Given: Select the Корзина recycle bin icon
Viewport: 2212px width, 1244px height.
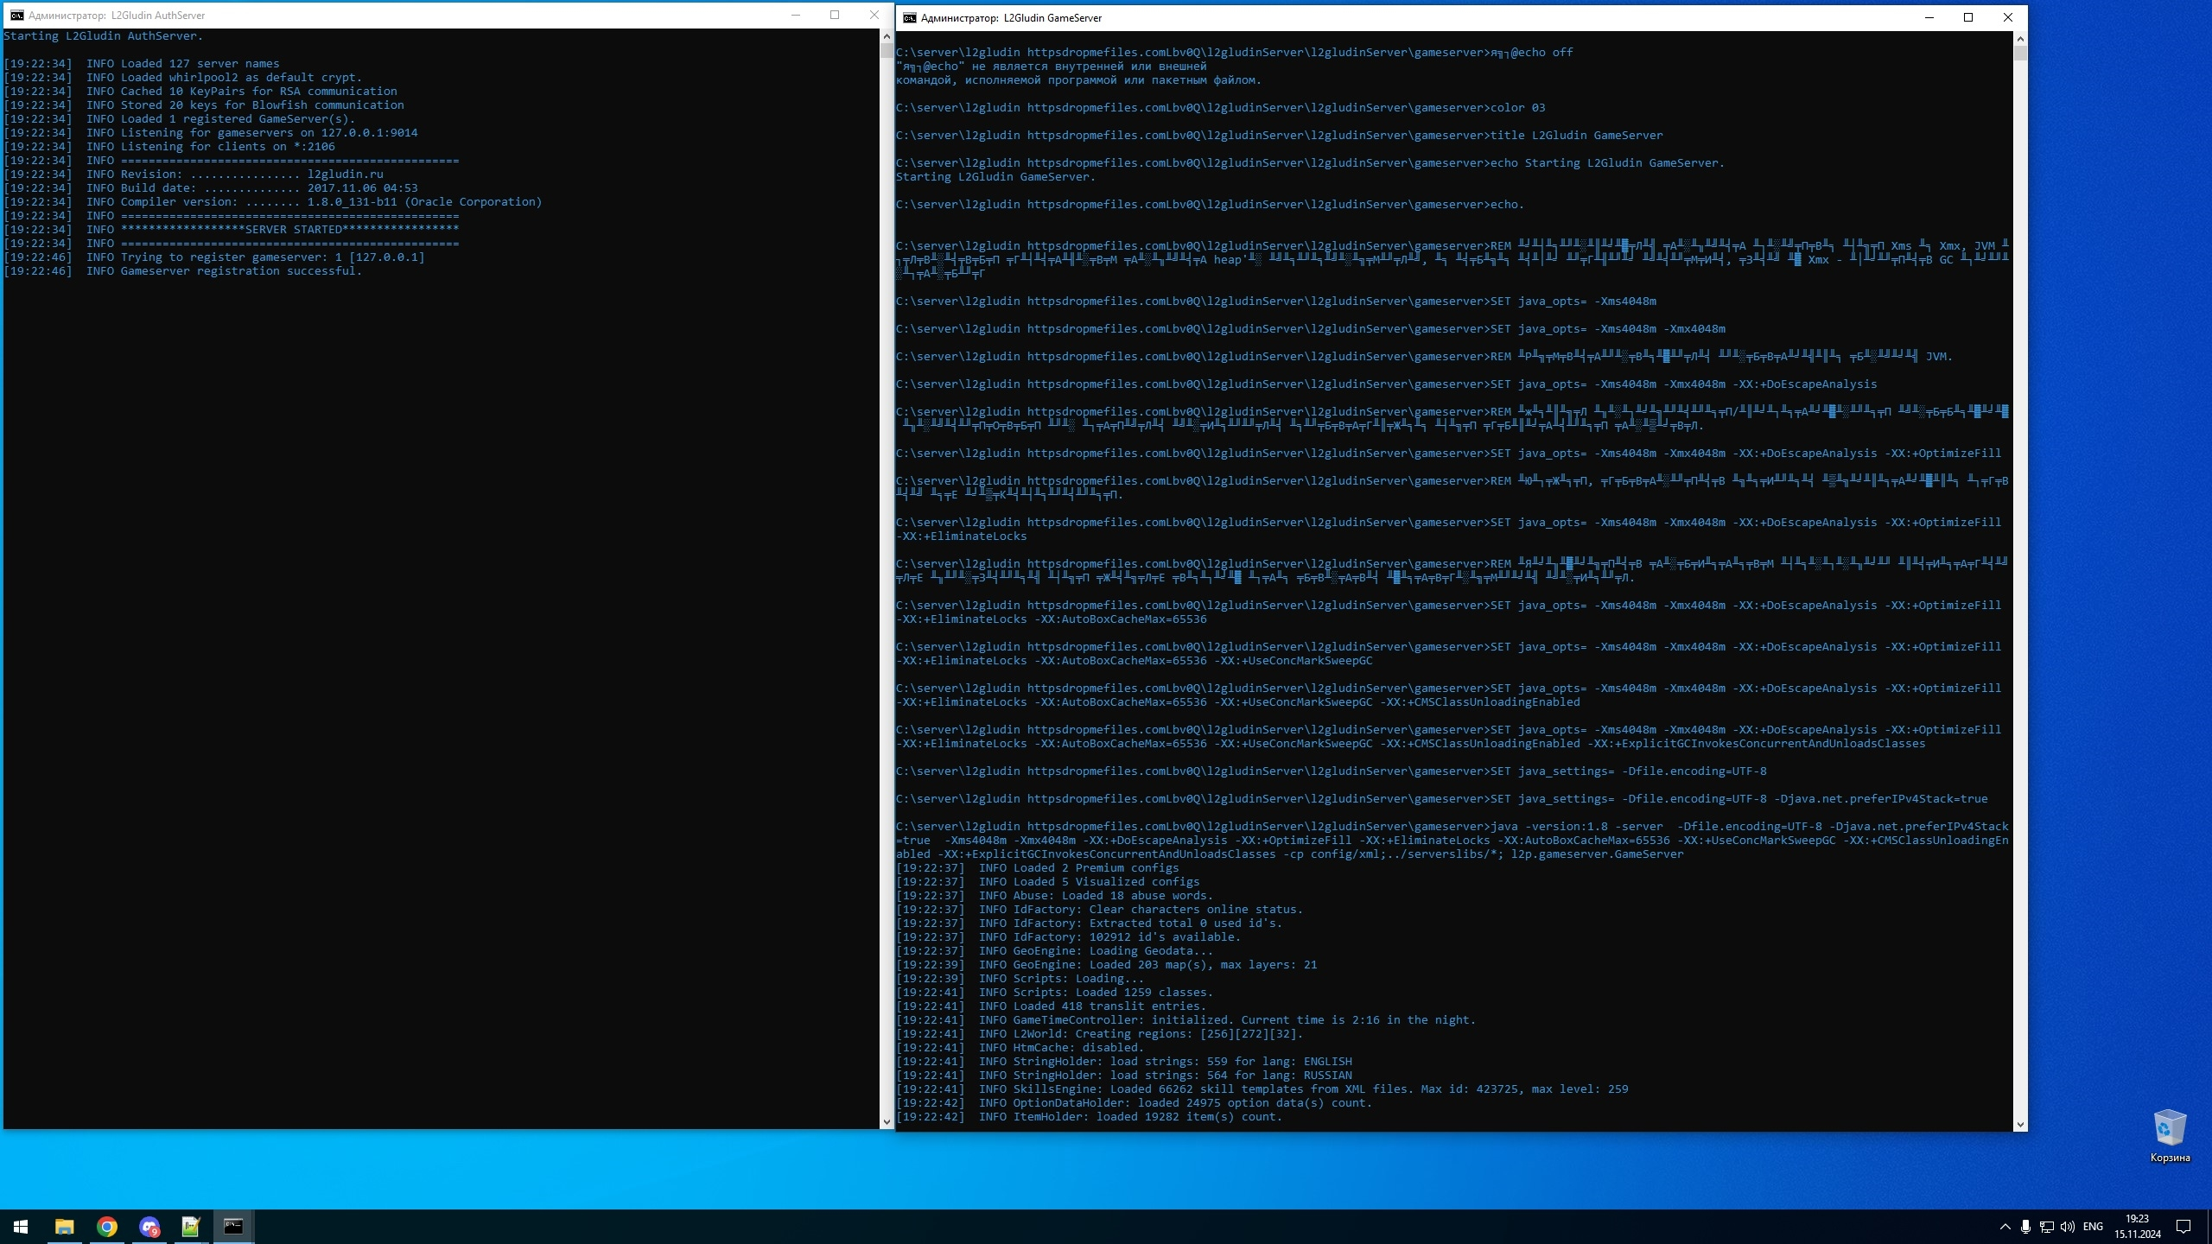Looking at the screenshot, I should tap(2170, 1136).
